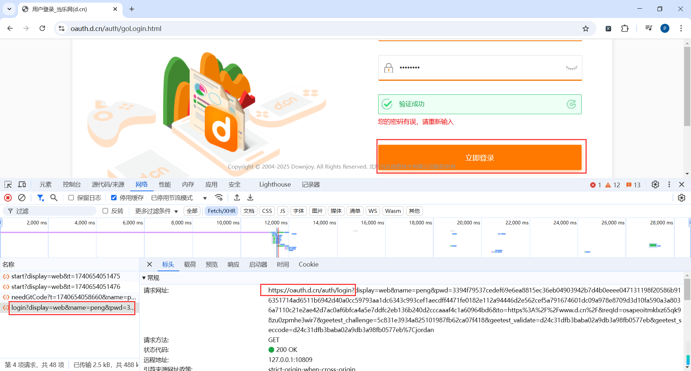691x371 pixels.
Task: Open the extensions puzzle icon
Action: (x=625, y=28)
